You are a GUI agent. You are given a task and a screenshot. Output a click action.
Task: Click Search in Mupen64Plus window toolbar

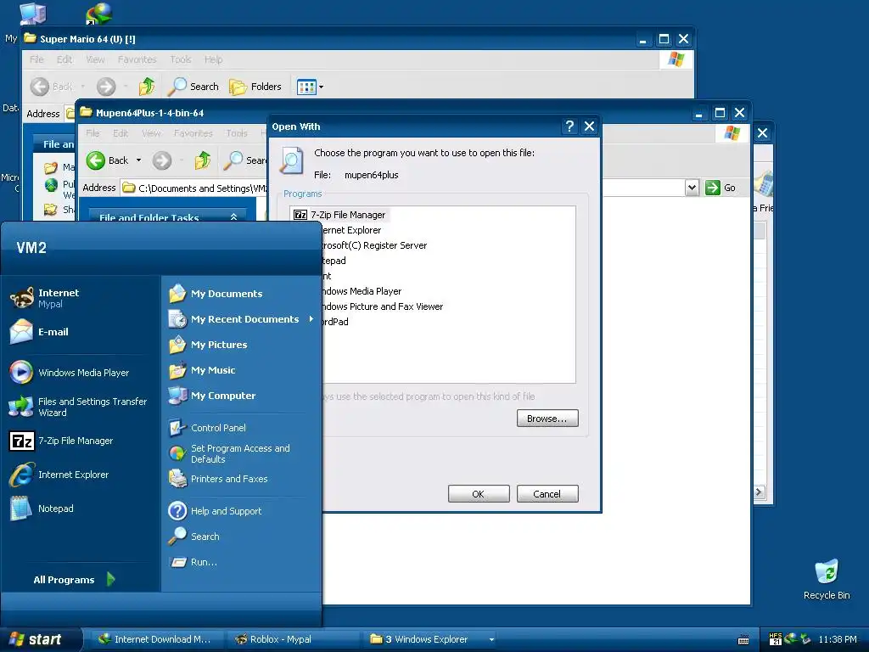point(244,160)
